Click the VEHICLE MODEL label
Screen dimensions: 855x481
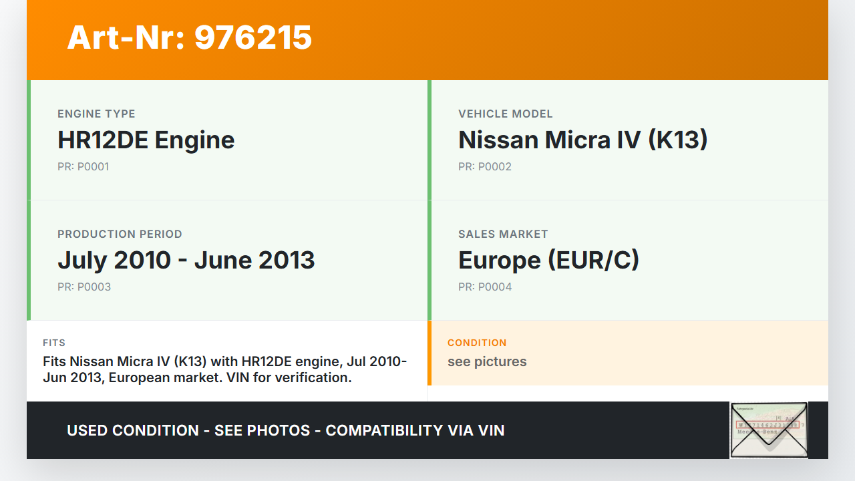[x=505, y=114]
